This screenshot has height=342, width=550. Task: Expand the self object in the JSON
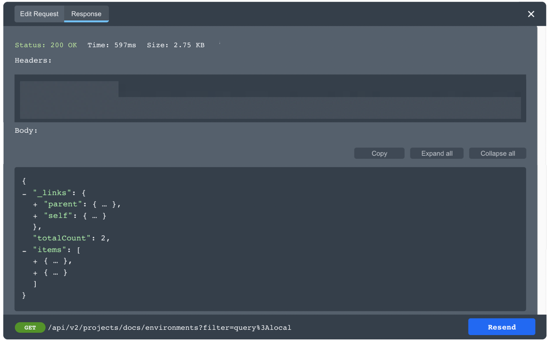pos(35,216)
